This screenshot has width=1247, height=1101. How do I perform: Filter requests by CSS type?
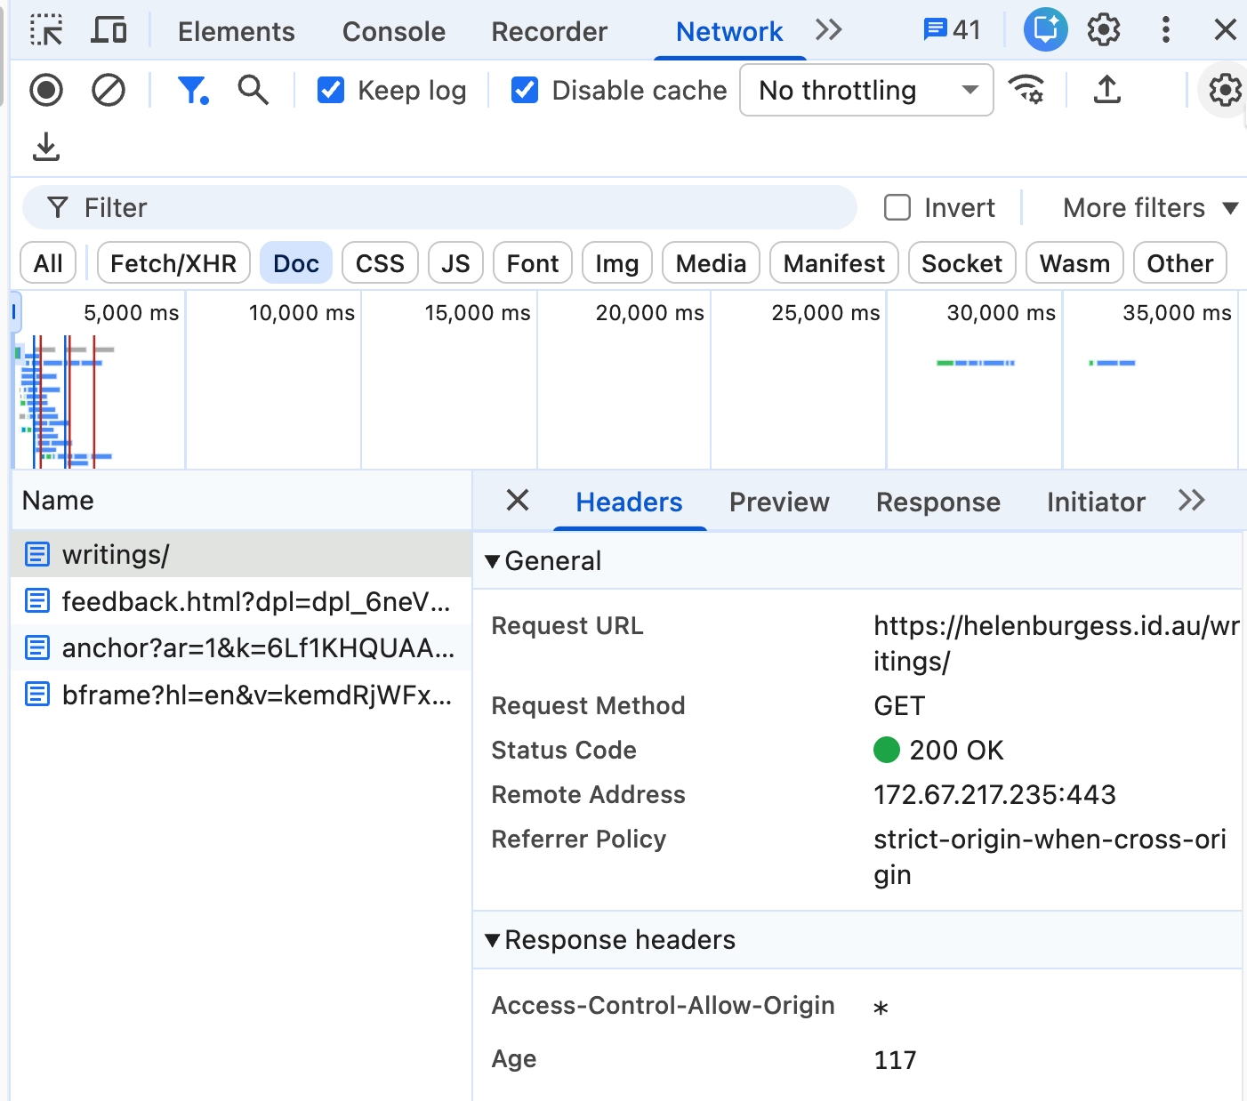pyautogui.click(x=380, y=263)
